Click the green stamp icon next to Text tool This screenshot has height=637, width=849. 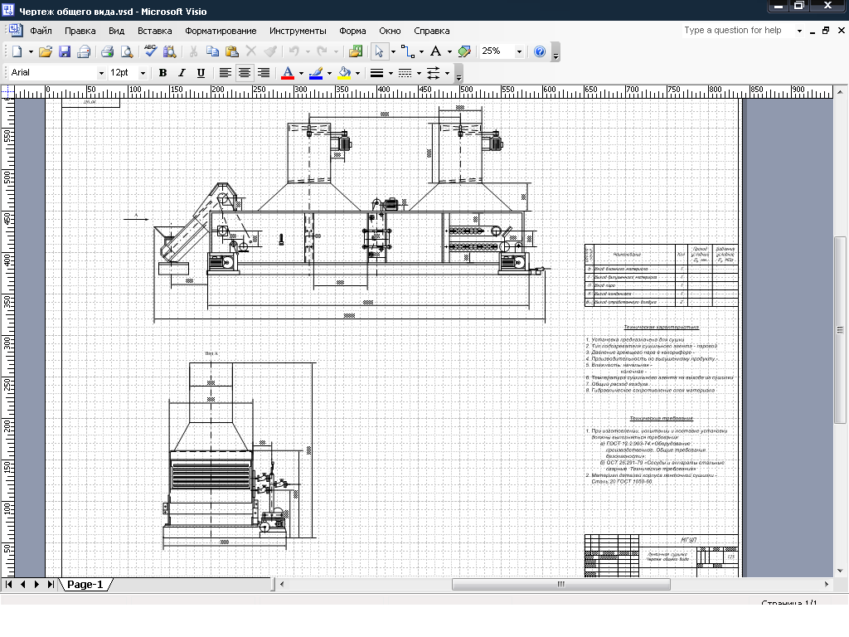[464, 51]
